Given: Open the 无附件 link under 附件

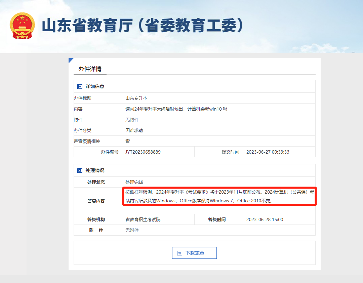Looking at the screenshot, I should 131,119.
